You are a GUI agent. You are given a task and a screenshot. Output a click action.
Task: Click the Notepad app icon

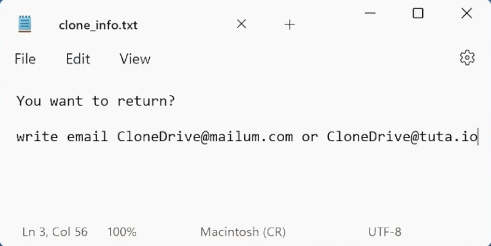(25, 24)
